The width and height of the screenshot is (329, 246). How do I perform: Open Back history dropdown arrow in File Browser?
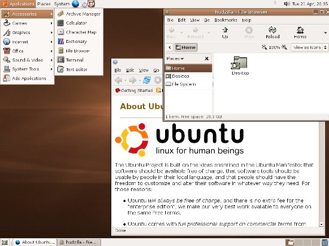(x=182, y=32)
